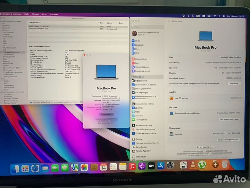Image resolution: width=250 pixels, height=188 pixels.
Task: Click Spotlight search icon in menu bar
Action: pos(219,16)
